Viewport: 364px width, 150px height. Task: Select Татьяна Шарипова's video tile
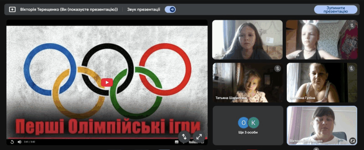(248, 83)
